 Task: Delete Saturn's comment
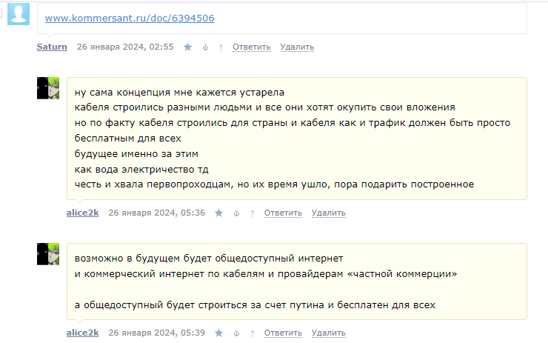pos(297,47)
